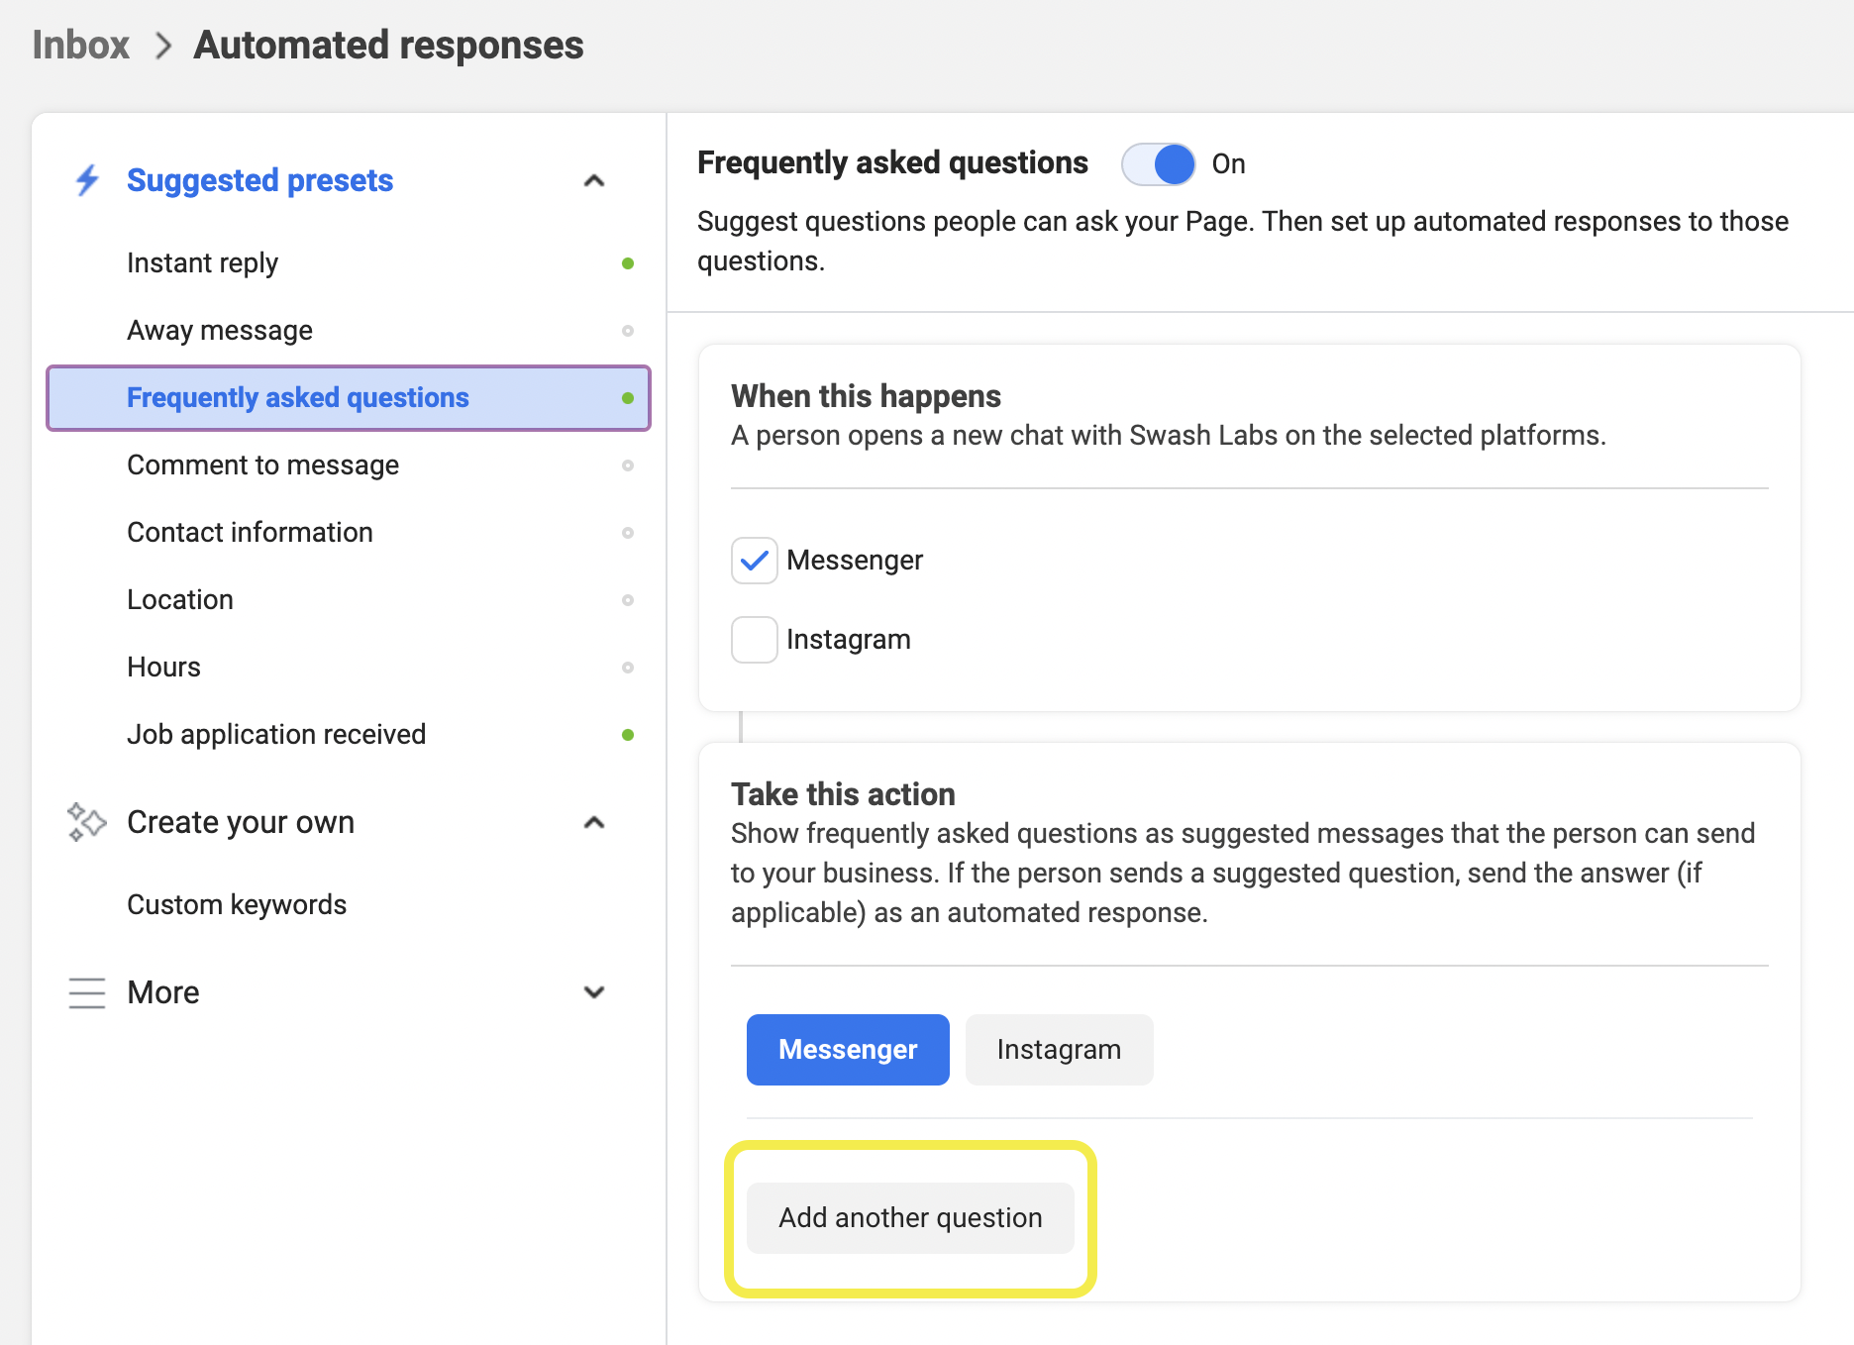
Task: Click the status dot beside Contact information
Action: coord(628,533)
